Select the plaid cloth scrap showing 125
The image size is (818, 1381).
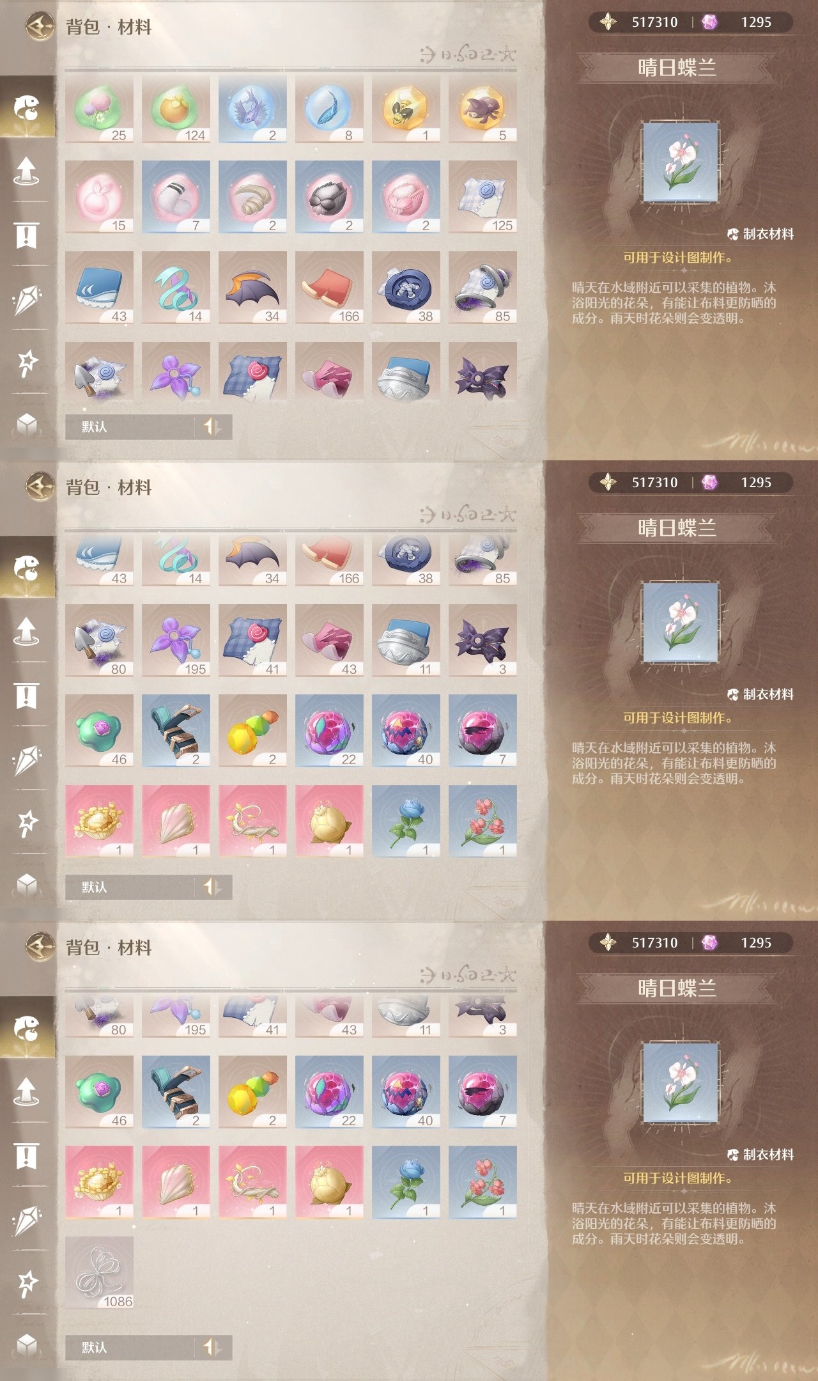(482, 197)
